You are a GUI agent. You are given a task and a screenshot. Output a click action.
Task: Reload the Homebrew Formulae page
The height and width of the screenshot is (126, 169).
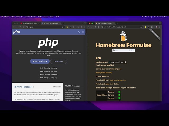point(95,27)
